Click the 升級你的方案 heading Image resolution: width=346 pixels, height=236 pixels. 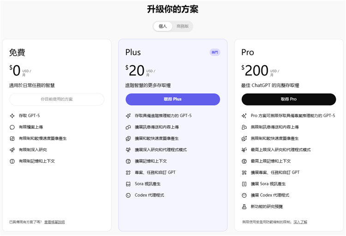173,9
